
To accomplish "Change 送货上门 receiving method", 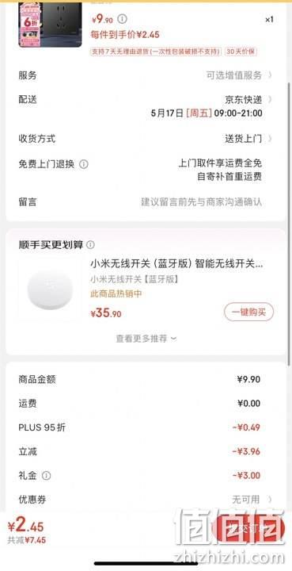I will pyautogui.click(x=248, y=139).
